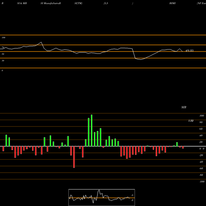
Task: Open the mini overview chart thumbnail
Action: click(102, 197)
